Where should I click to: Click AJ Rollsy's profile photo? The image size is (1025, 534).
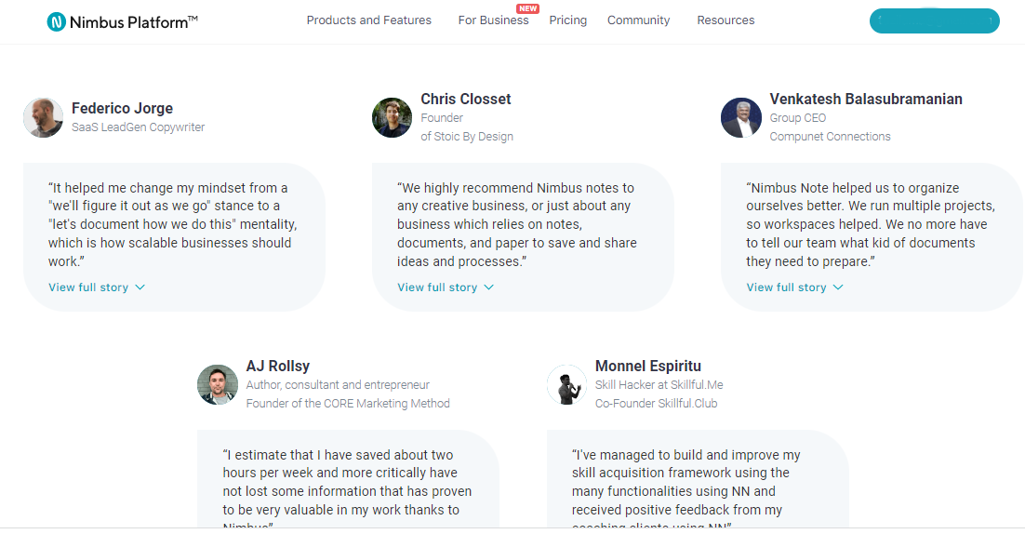218,384
